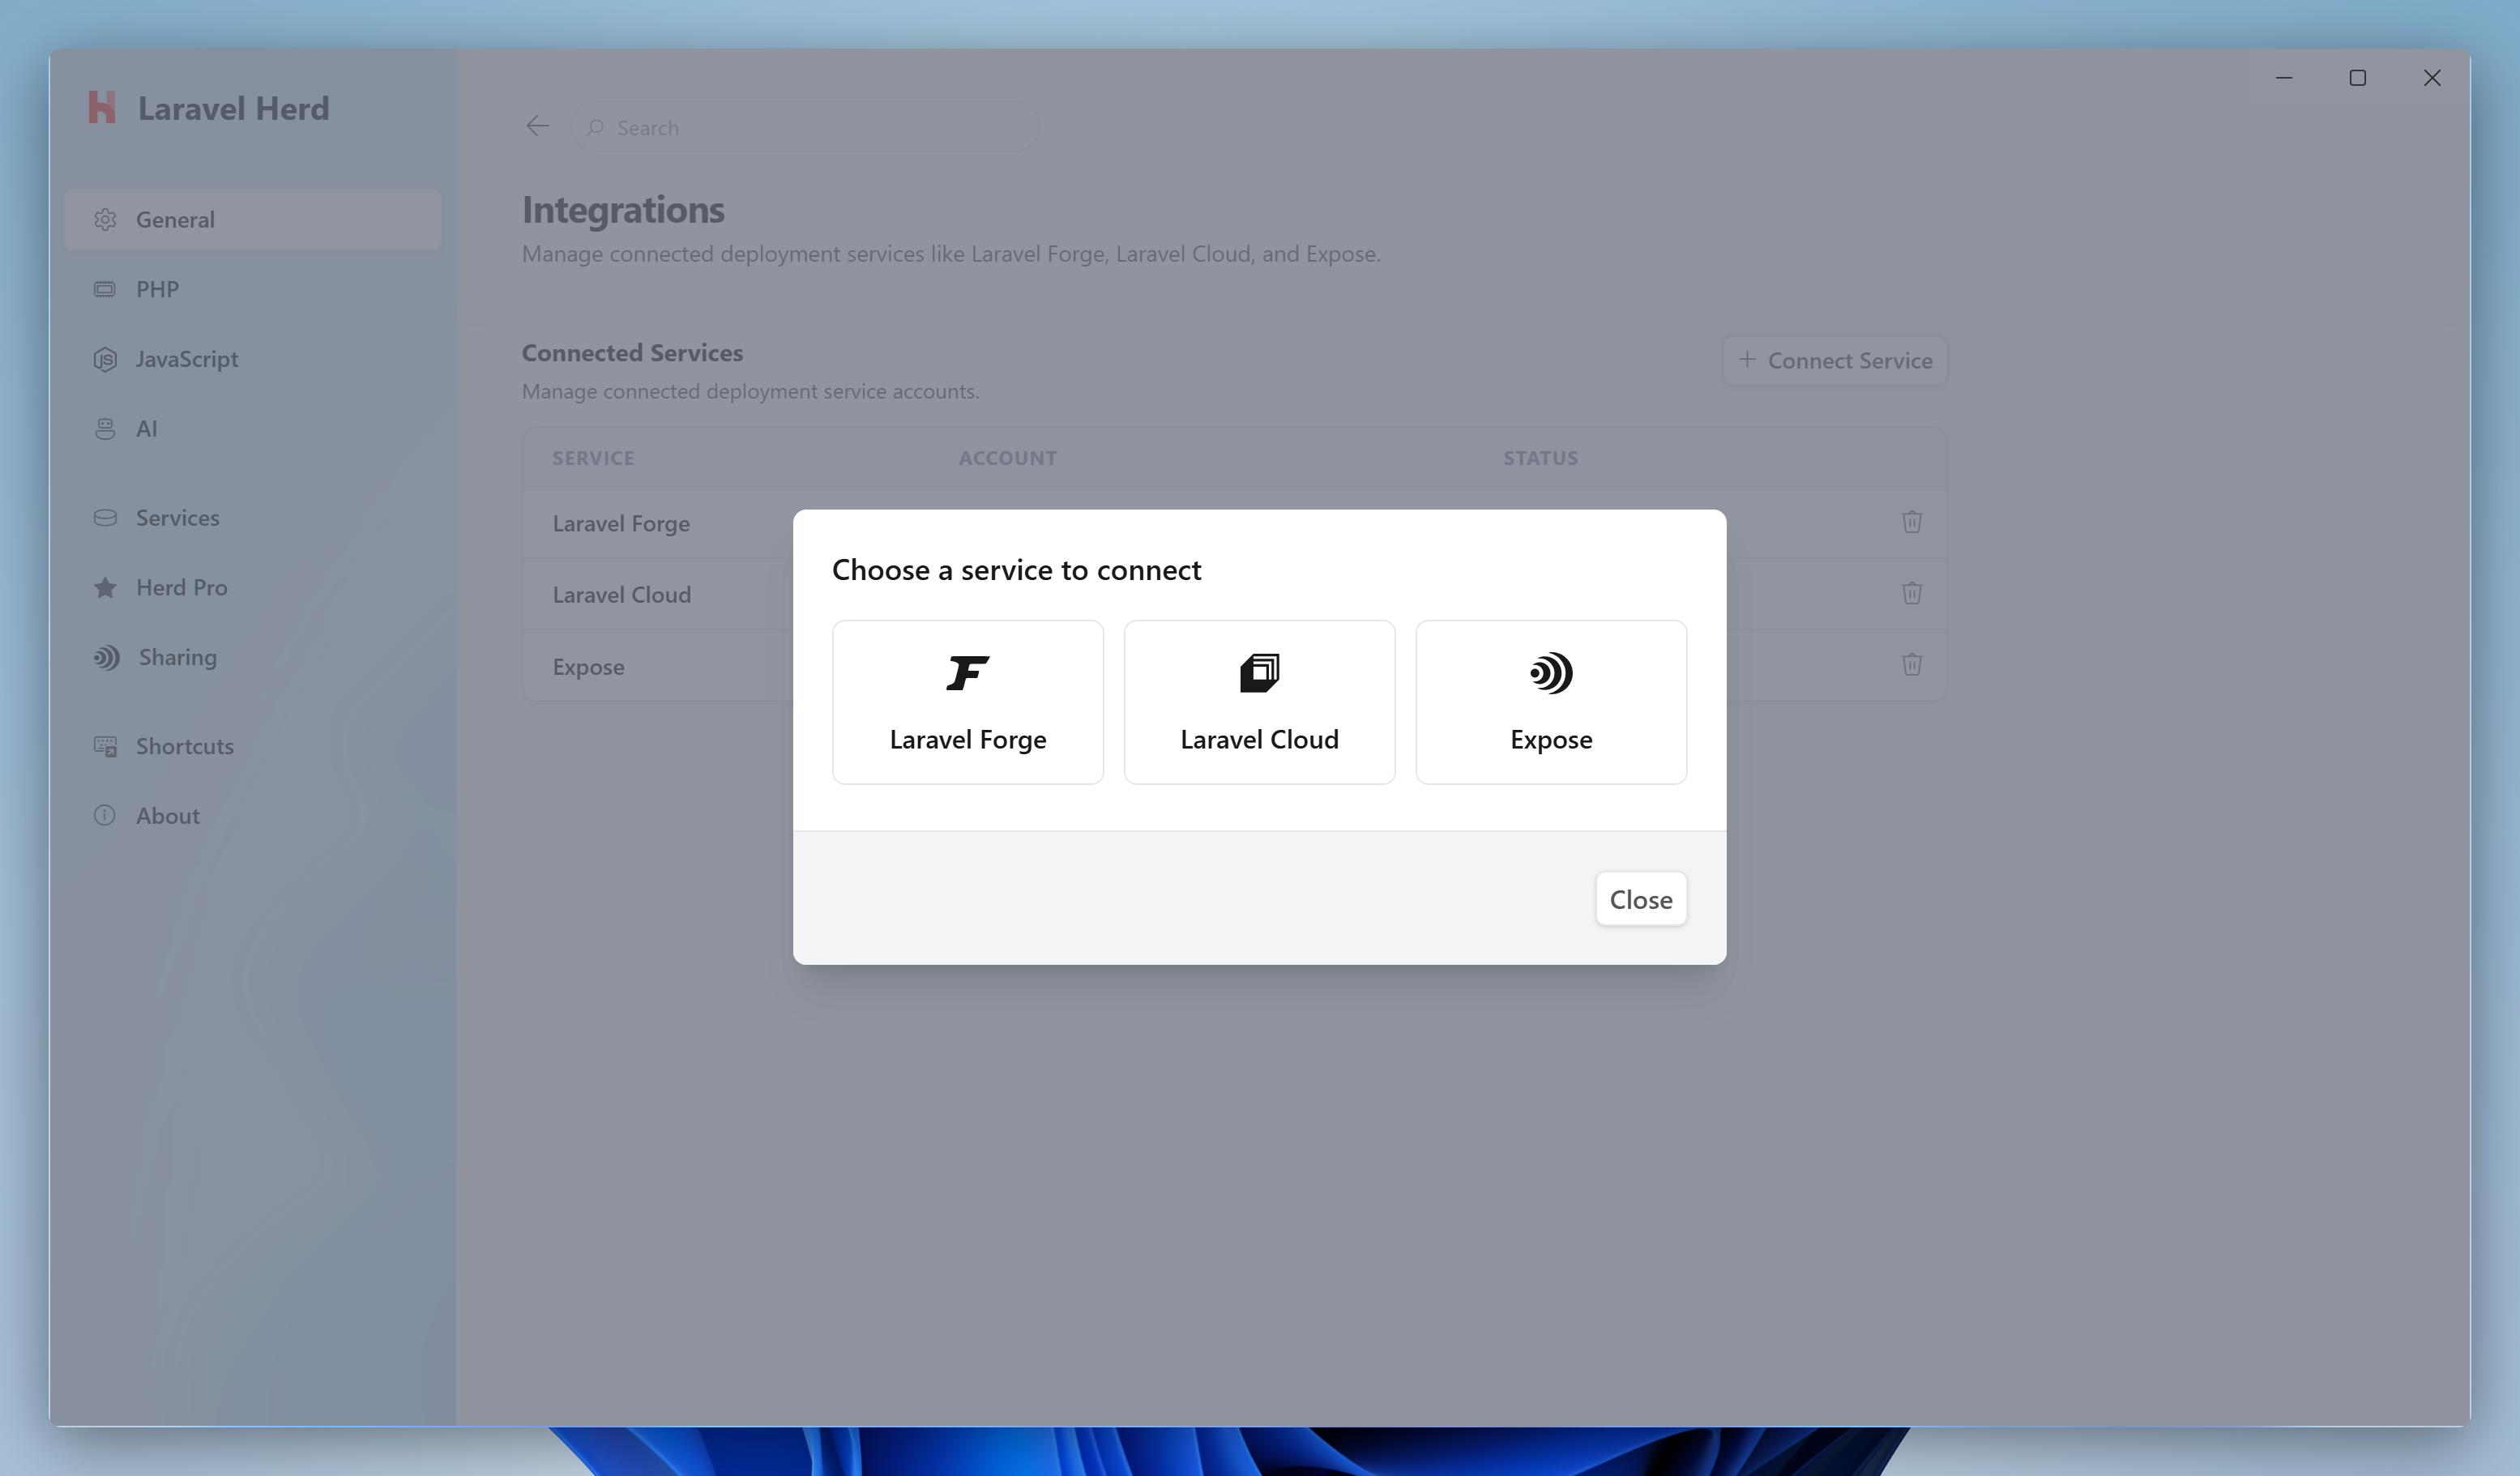The image size is (2520, 1476).
Task: Open JavaScript settings in sidebar
Action: click(252, 359)
